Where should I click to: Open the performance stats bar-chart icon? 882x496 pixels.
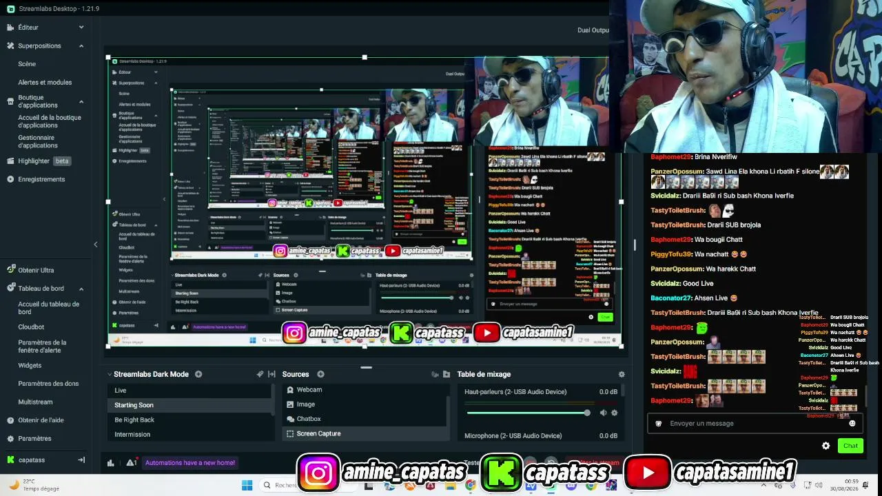[x=111, y=463]
